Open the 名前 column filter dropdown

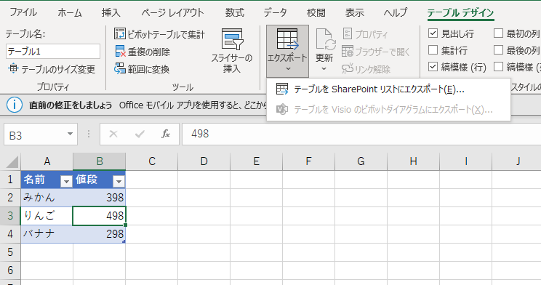click(x=66, y=181)
